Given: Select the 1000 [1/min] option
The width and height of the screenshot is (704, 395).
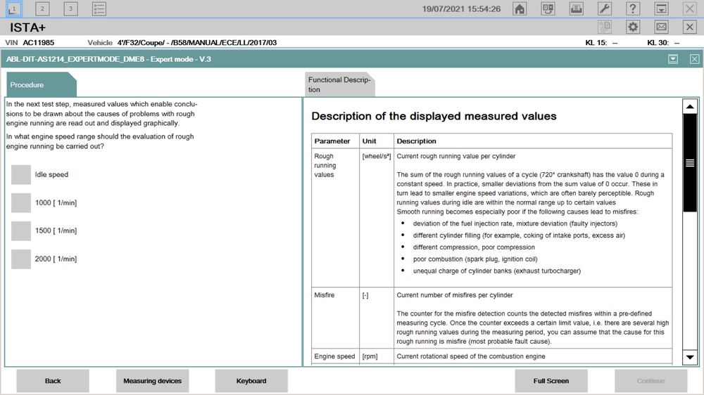Looking at the screenshot, I should [x=21, y=202].
